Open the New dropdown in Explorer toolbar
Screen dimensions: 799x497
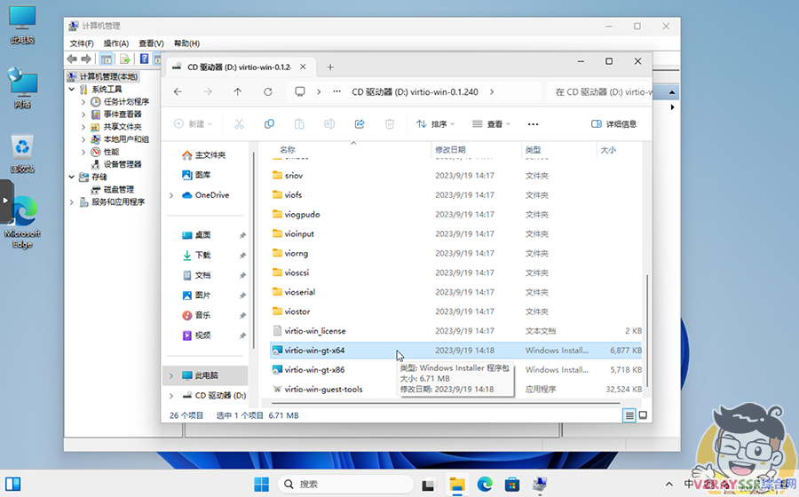tap(194, 123)
